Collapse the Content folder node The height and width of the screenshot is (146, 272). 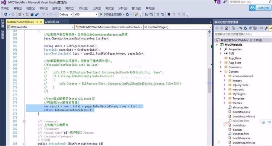(221, 72)
